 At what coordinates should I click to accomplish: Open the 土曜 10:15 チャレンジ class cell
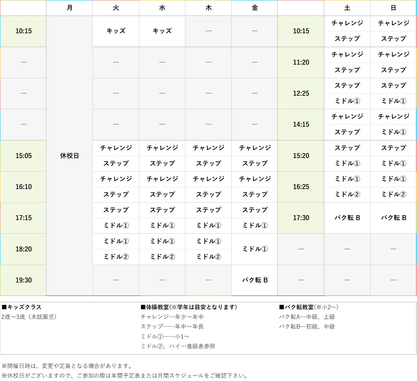click(347, 23)
